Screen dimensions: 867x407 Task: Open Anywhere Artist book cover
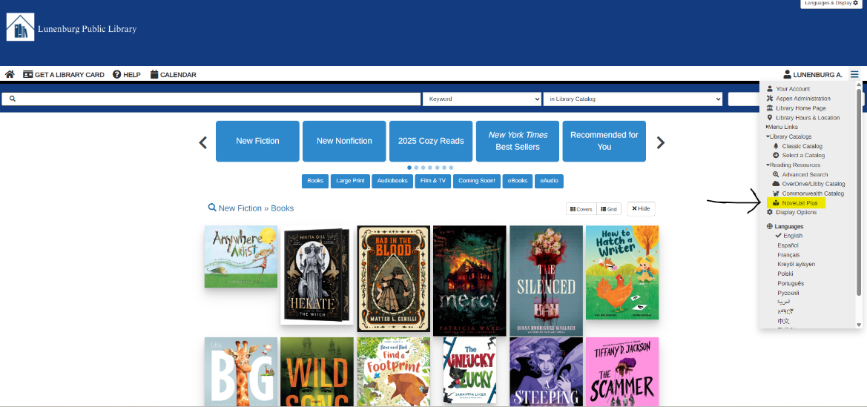tap(241, 257)
